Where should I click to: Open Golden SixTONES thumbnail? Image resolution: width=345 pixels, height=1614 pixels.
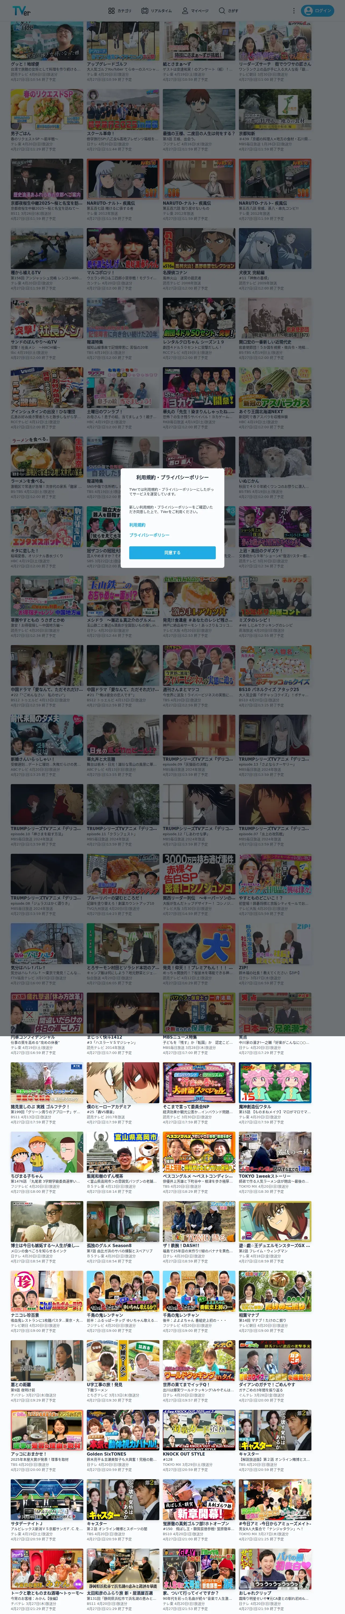(x=123, y=1429)
